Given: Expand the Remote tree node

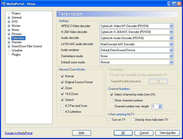Looking at the screenshot, I should (x=9, y=42).
